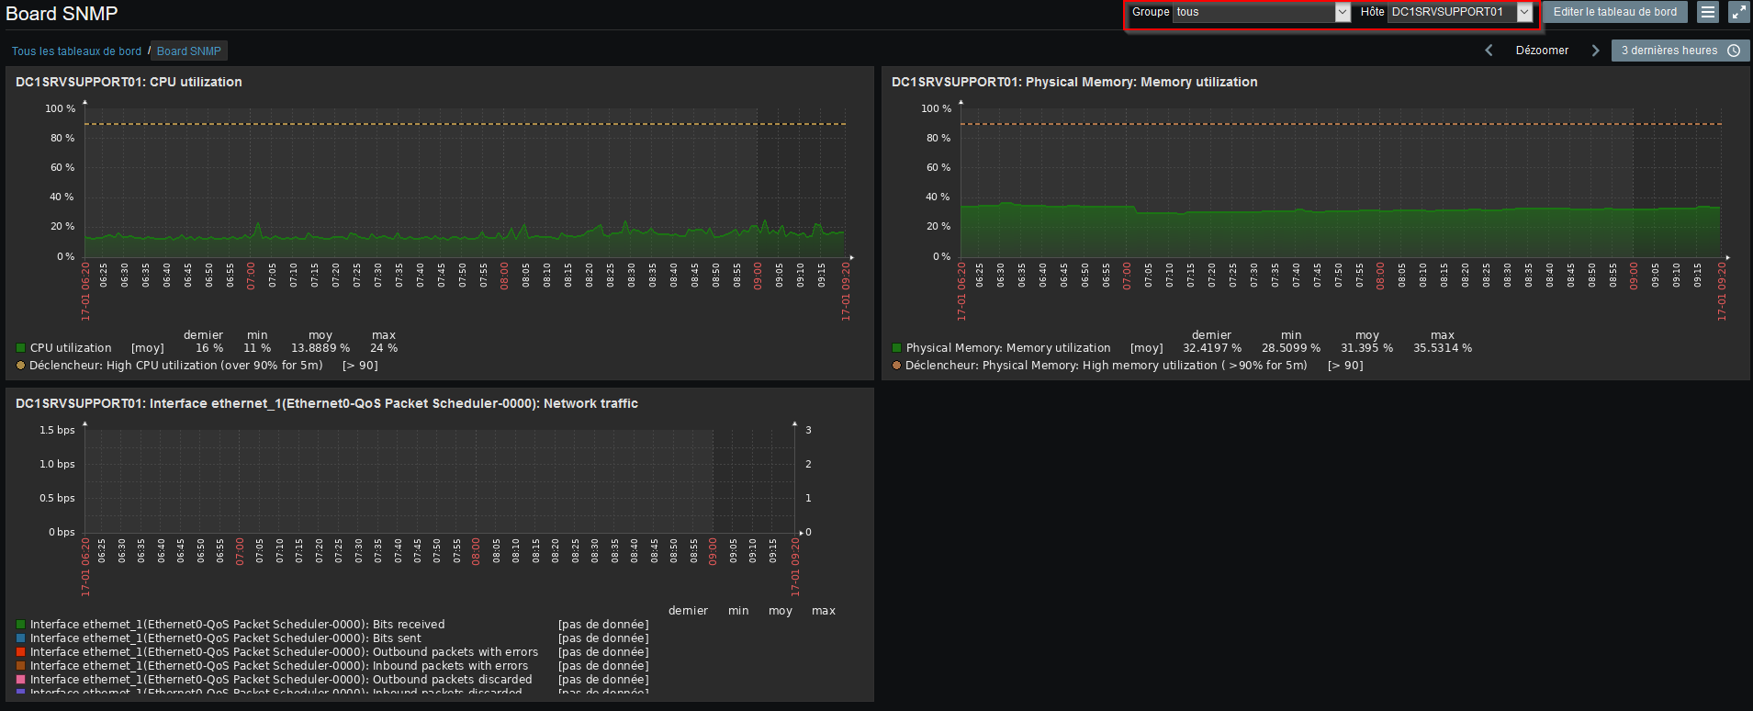The height and width of the screenshot is (711, 1753).
Task: Enter fullscreen kiosk mode via arrows icon
Action: pyautogui.click(x=1738, y=12)
